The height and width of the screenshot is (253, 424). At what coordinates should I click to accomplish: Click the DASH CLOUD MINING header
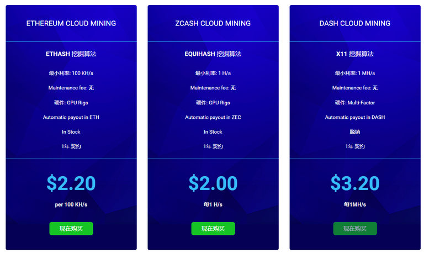[x=355, y=23]
